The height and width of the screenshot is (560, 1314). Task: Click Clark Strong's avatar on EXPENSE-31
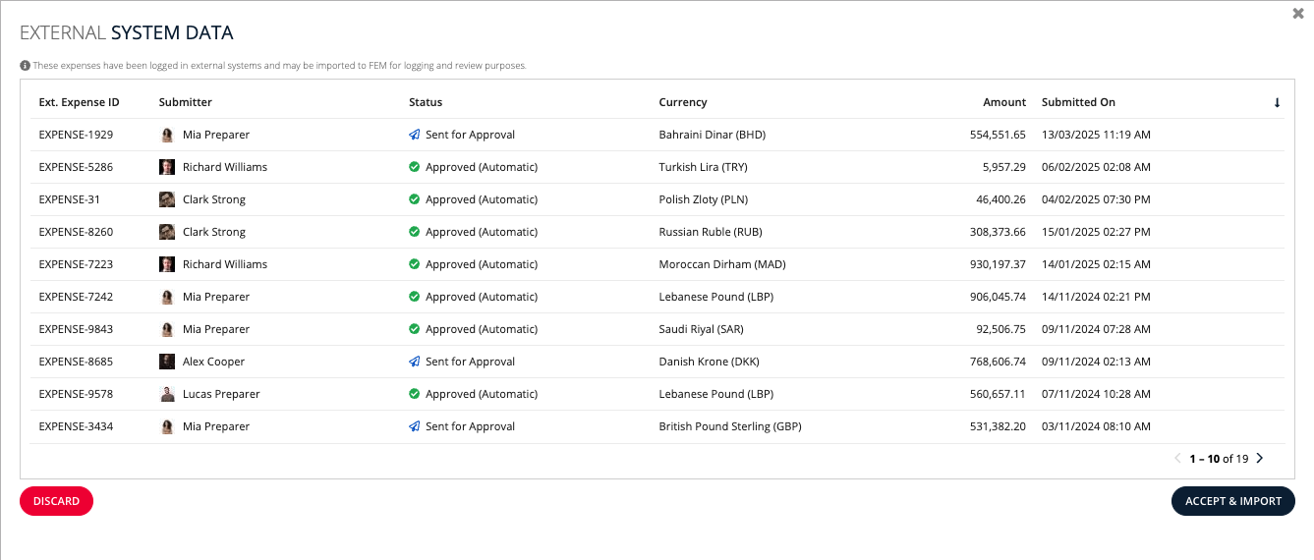(167, 199)
